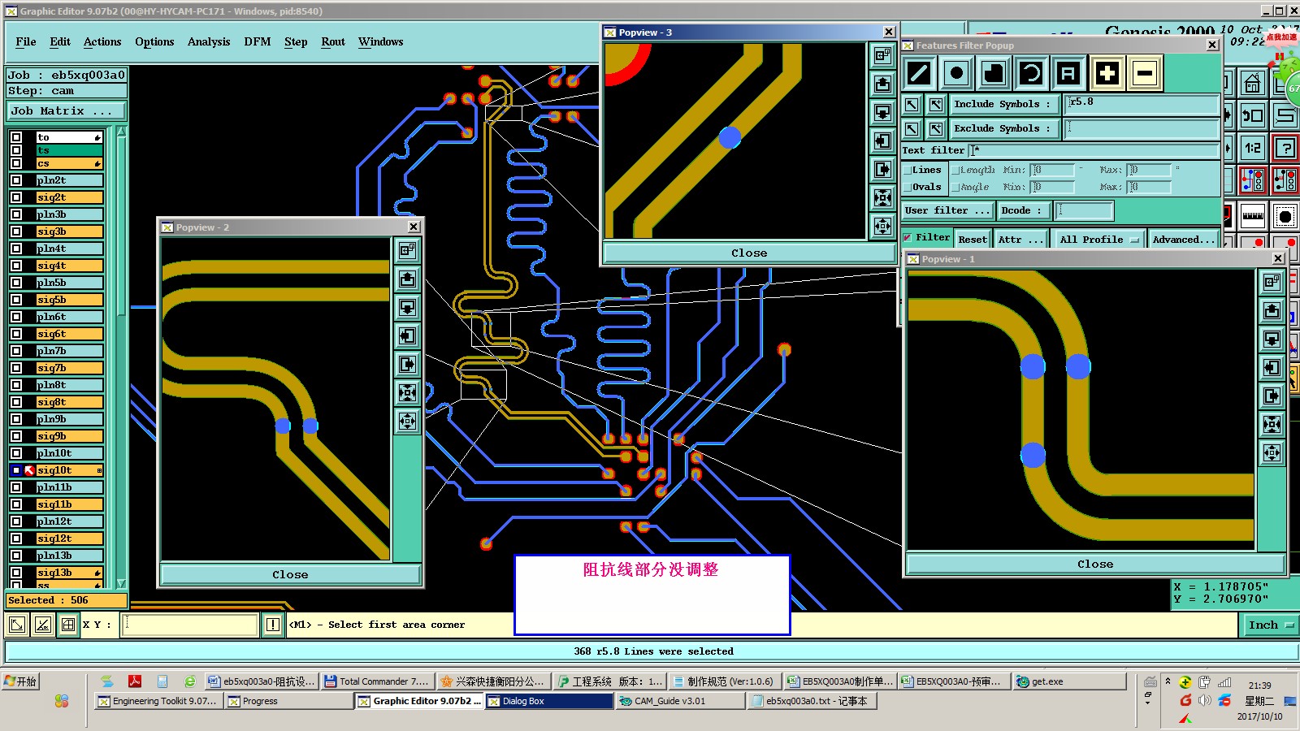
Task: Click the octagon select icon in right toolbar
Action: click(1285, 217)
